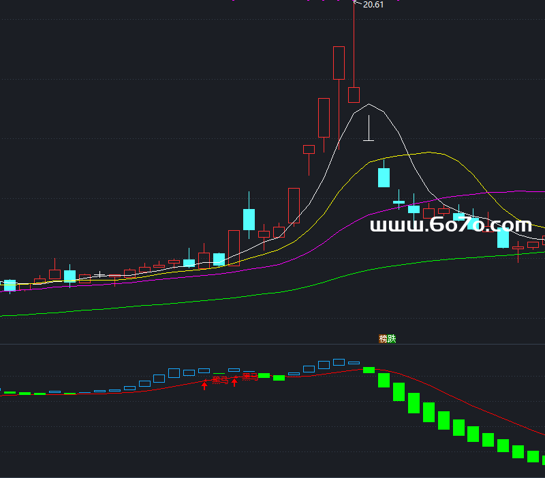
Task: Select the second red up-arrow signal
Action: click(x=234, y=381)
